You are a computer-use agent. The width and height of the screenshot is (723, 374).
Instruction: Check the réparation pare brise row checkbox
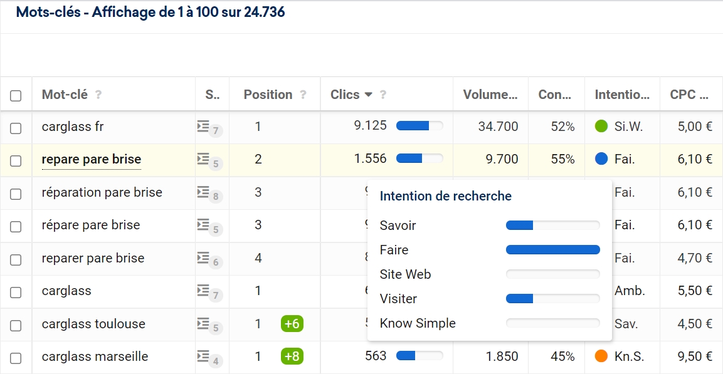16,194
